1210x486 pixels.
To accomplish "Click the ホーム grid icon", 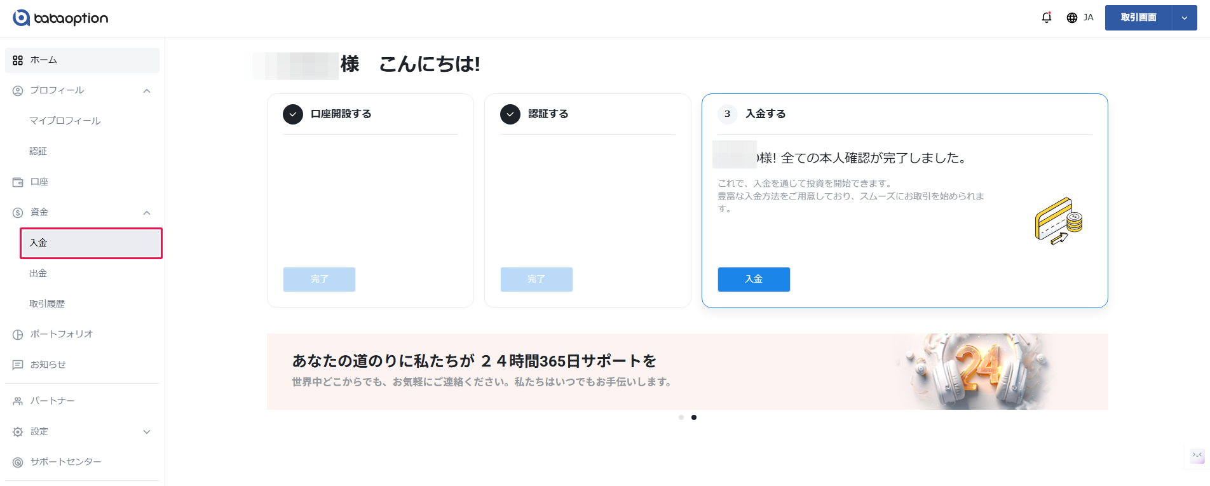I will click(18, 60).
